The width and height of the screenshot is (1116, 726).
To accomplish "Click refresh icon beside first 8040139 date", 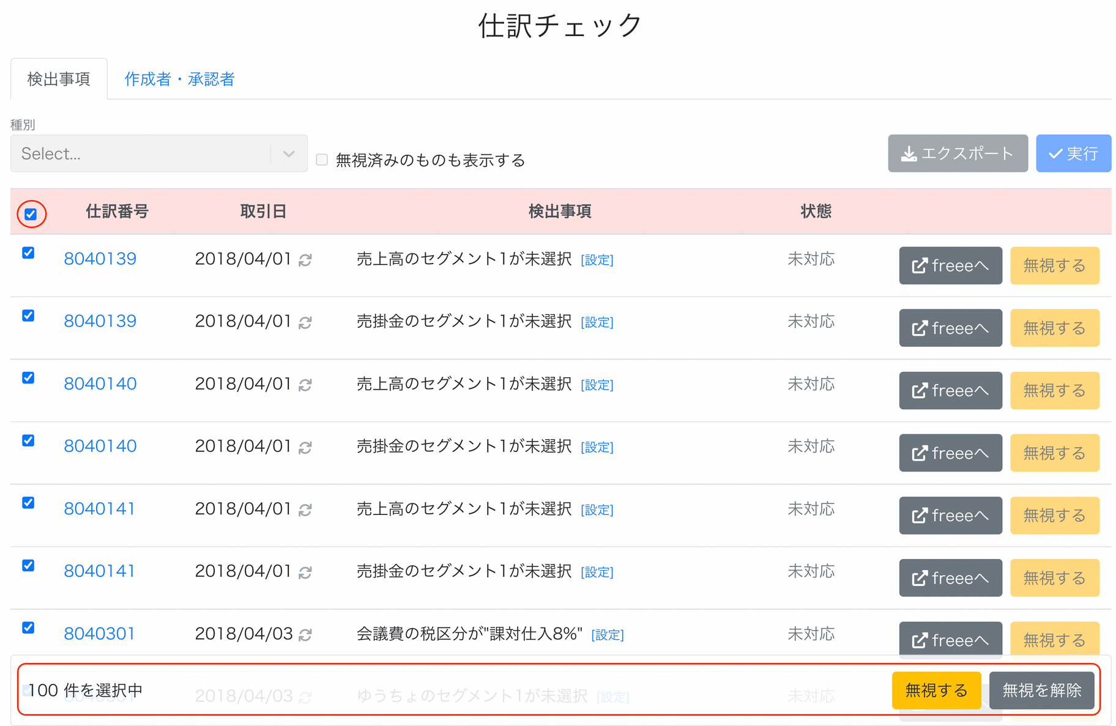I will (305, 261).
